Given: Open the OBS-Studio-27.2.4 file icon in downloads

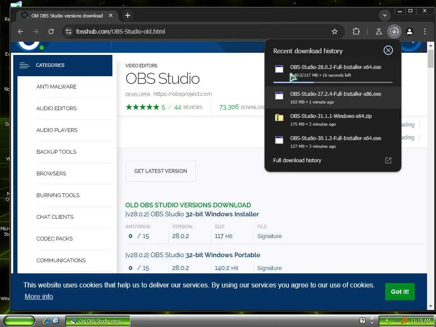Looking at the screenshot, I should (x=279, y=96).
